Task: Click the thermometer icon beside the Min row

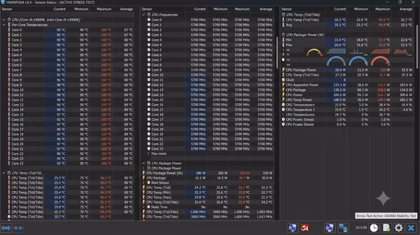Action: pyautogui.click(x=283, y=40)
